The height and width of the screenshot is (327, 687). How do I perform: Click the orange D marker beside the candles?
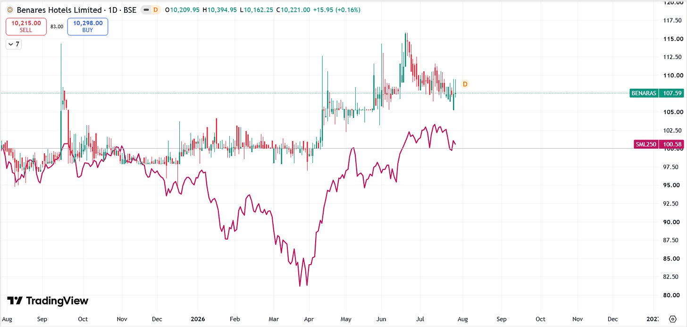click(465, 84)
